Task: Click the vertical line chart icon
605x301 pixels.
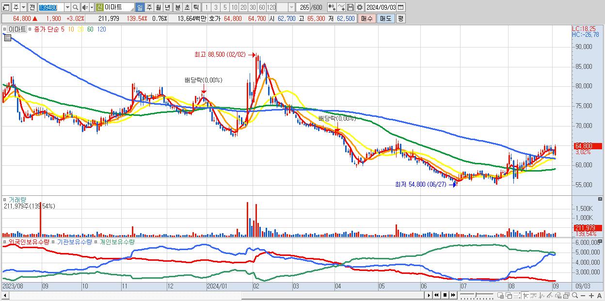Action: [x=542, y=296]
